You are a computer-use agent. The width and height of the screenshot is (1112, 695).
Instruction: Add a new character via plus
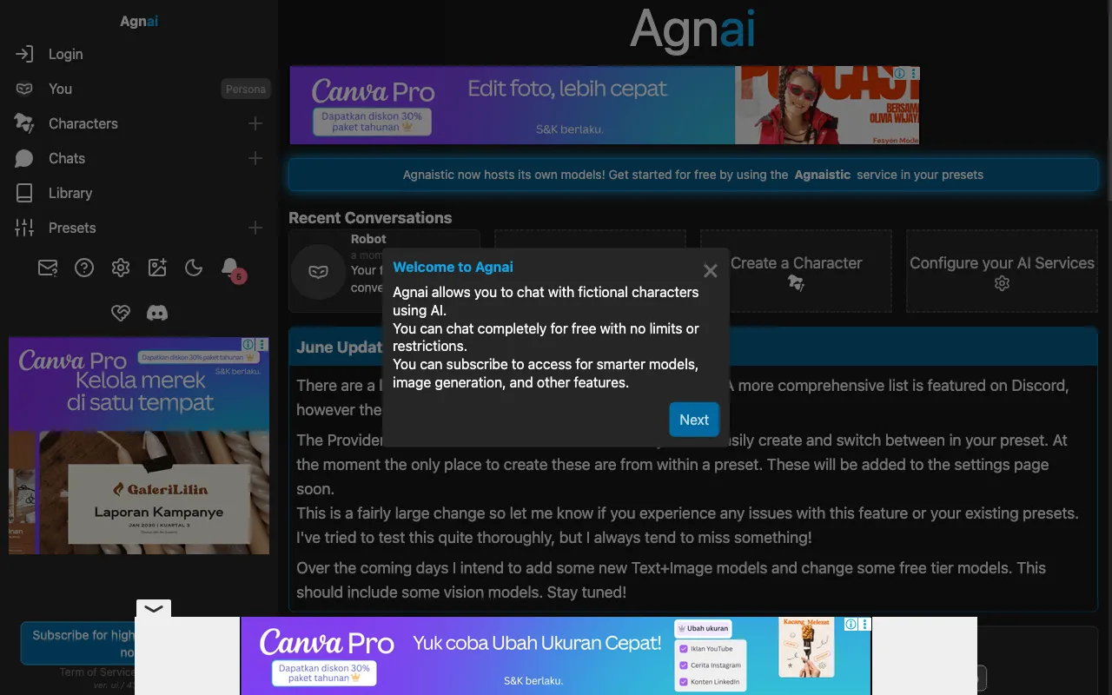click(255, 123)
